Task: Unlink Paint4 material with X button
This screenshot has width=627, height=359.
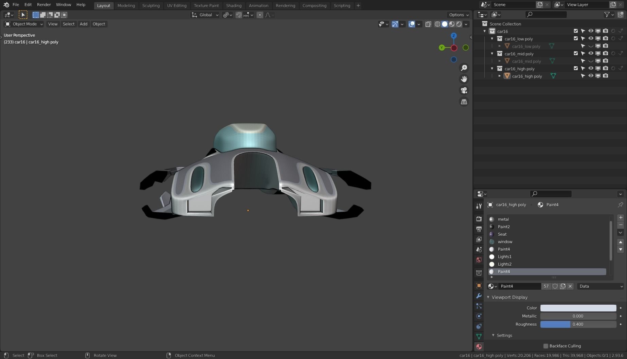Action: (570, 286)
